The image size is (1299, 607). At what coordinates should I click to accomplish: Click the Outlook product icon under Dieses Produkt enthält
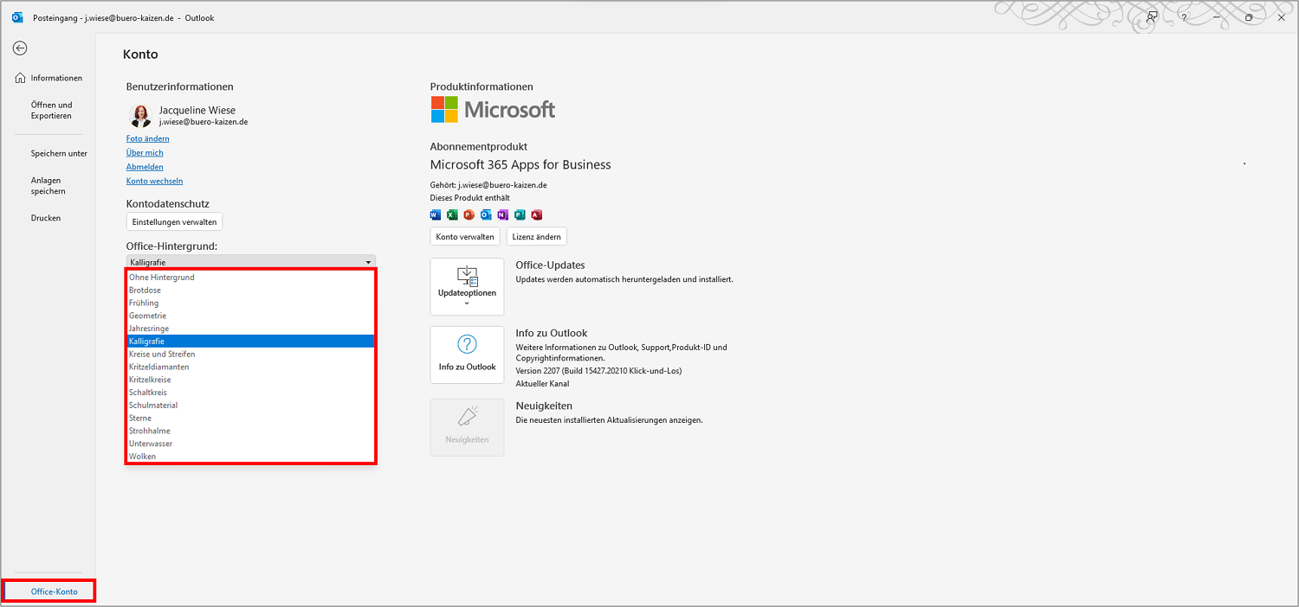[486, 214]
